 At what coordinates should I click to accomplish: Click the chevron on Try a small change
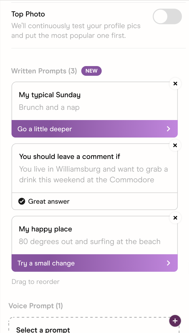168,263
